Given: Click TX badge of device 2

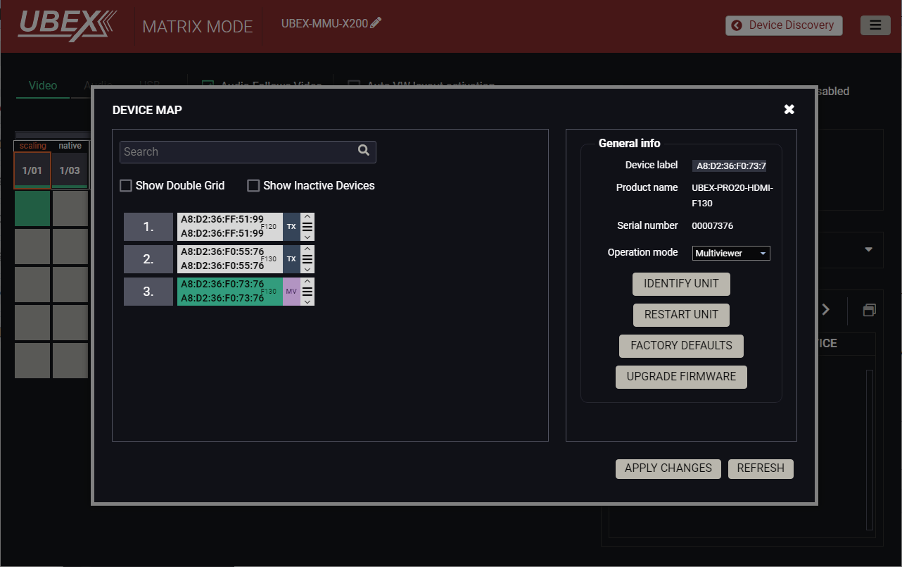Looking at the screenshot, I should (291, 259).
